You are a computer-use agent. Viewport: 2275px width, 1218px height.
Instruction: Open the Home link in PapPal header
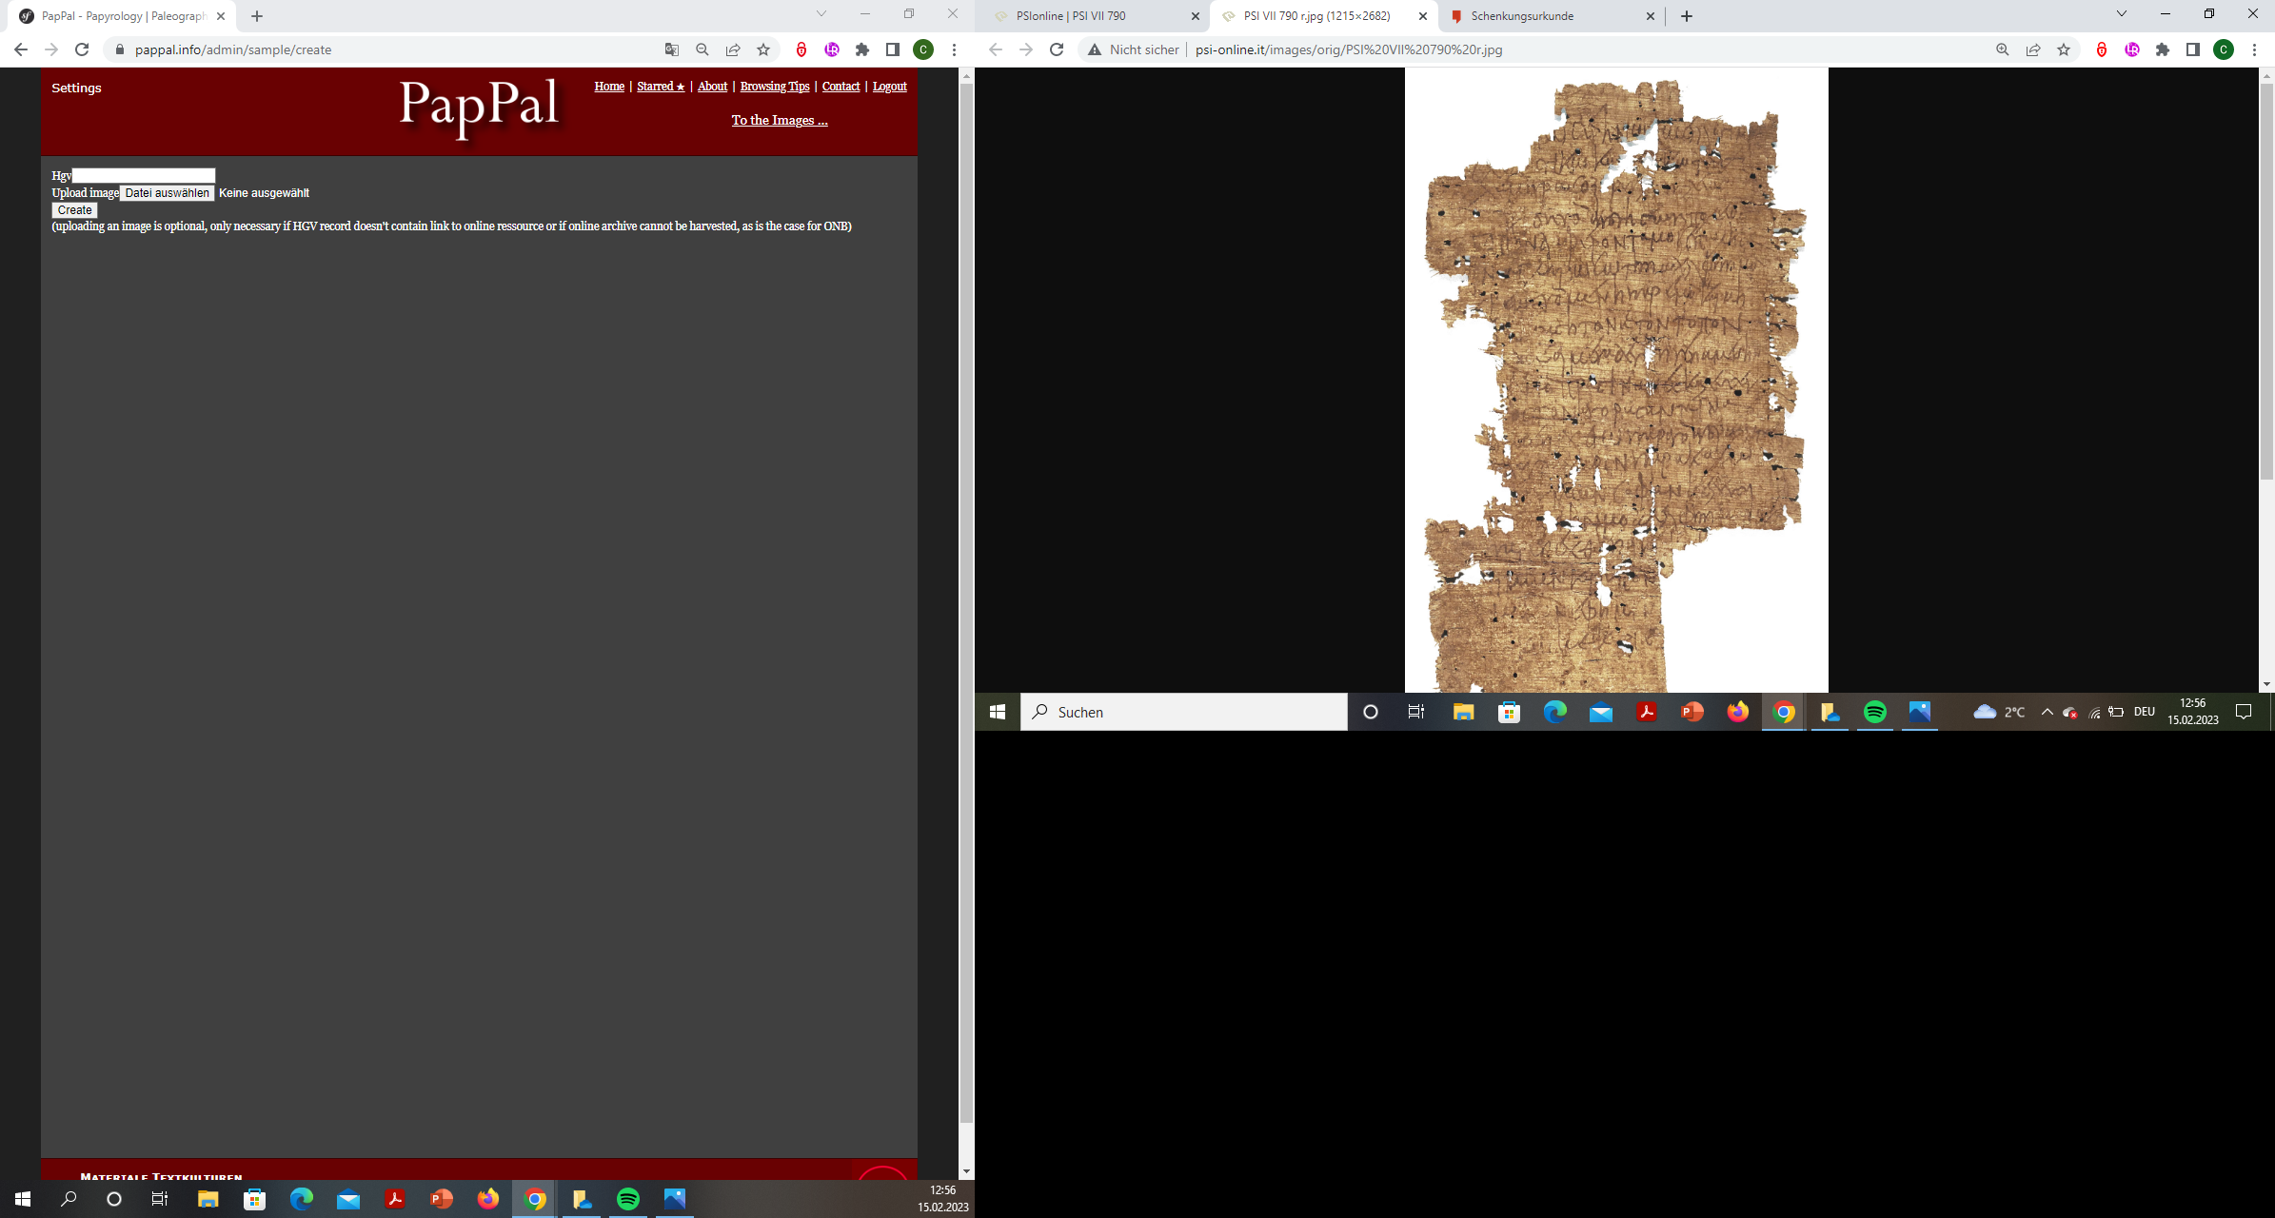609,87
